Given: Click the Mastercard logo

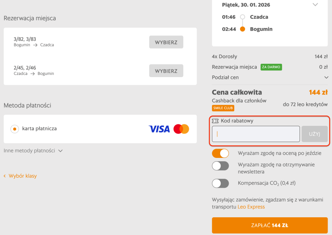Looking at the screenshot, I should pos(181,129).
